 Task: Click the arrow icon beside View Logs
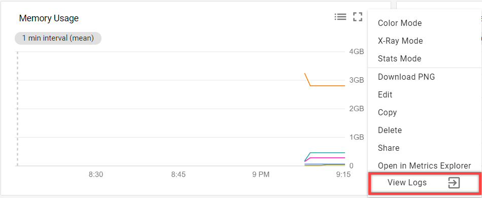[x=454, y=183]
